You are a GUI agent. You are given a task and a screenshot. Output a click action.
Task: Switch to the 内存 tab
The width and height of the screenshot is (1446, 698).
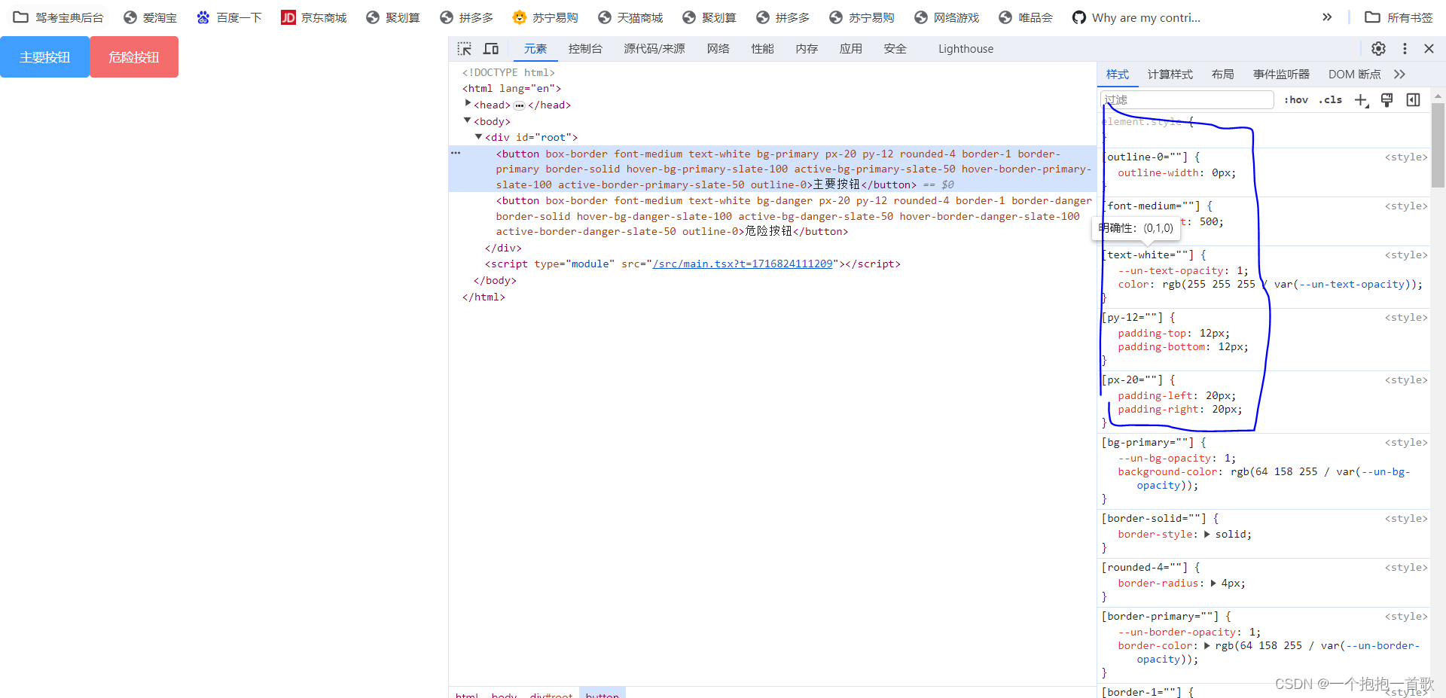click(x=807, y=49)
